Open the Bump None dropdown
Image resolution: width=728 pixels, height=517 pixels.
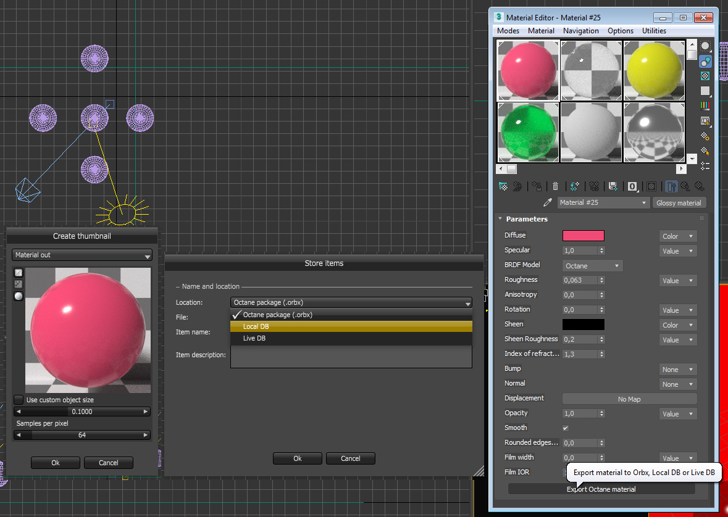click(x=677, y=370)
